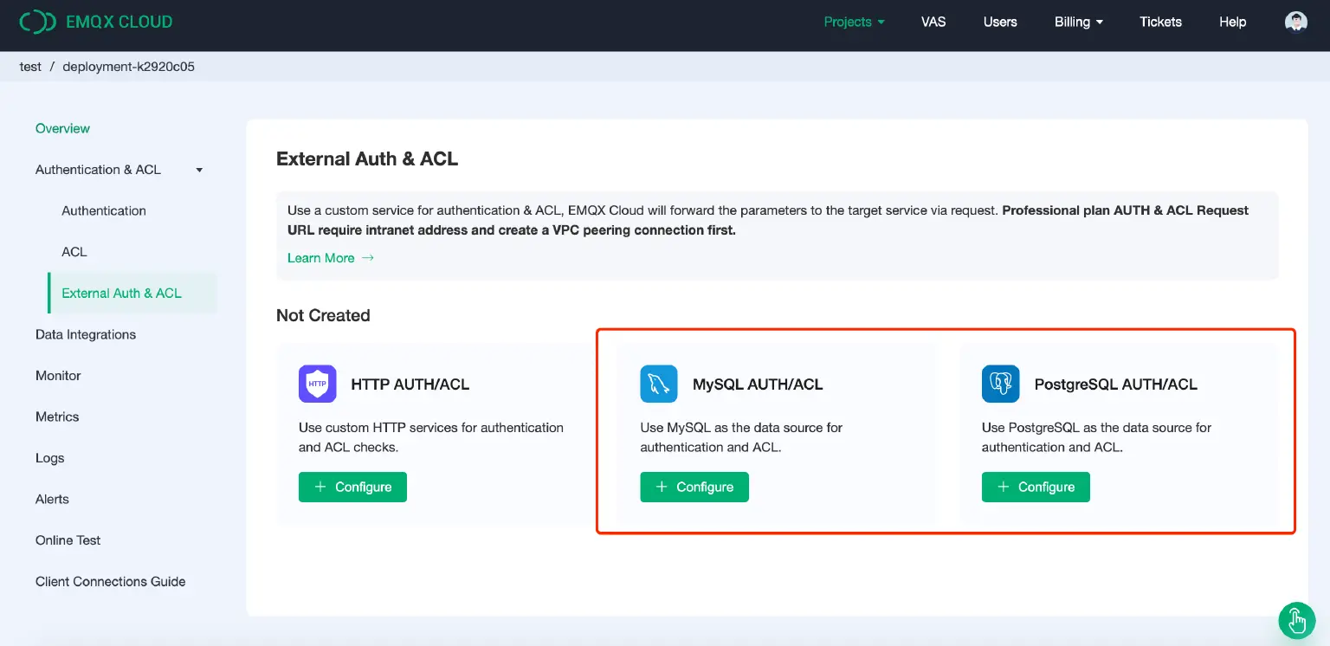
Task: Open the Monitor section
Action: point(58,375)
